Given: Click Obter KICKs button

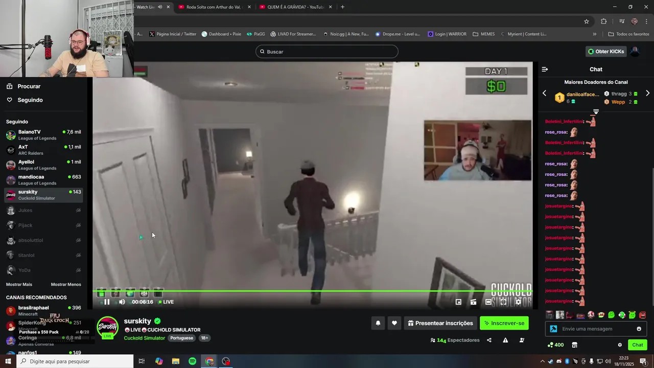Looking at the screenshot, I should coord(606,52).
